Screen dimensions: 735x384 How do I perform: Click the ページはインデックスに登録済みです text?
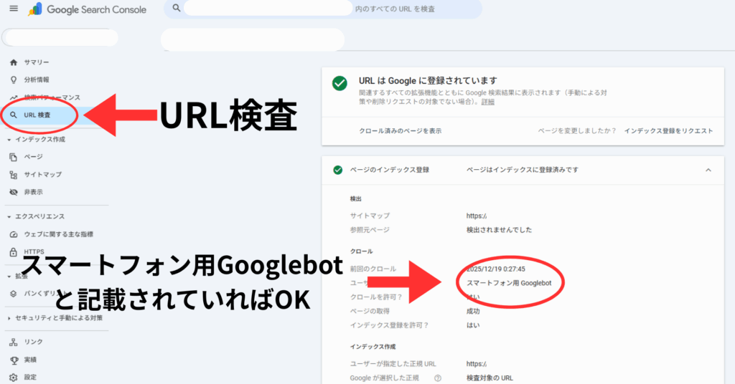pyautogui.click(x=523, y=170)
